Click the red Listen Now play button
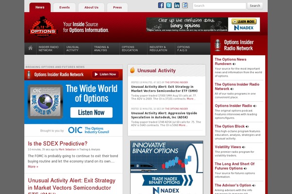Screen dimensions: 292x194 (106, 74)
